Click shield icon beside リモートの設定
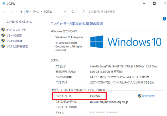167x116 pixels. 3,35
